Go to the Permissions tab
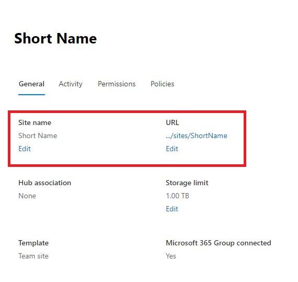 [117, 84]
